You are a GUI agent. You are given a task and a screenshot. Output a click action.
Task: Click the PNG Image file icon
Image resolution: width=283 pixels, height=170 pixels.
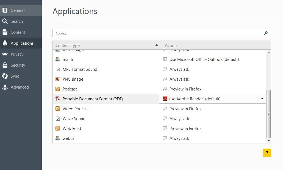point(58,79)
